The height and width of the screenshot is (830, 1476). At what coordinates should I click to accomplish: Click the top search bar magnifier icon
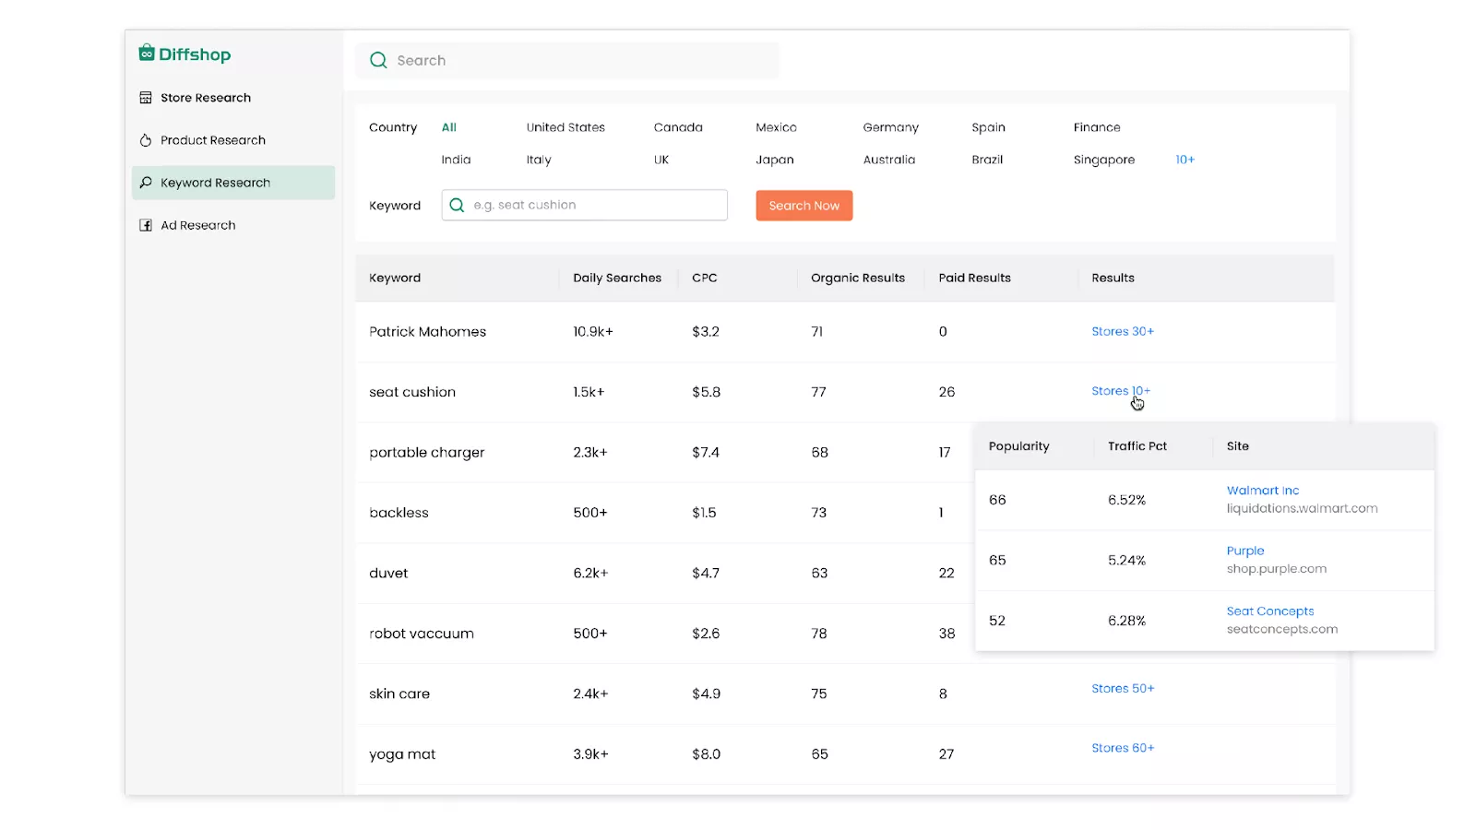tap(378, 61)
